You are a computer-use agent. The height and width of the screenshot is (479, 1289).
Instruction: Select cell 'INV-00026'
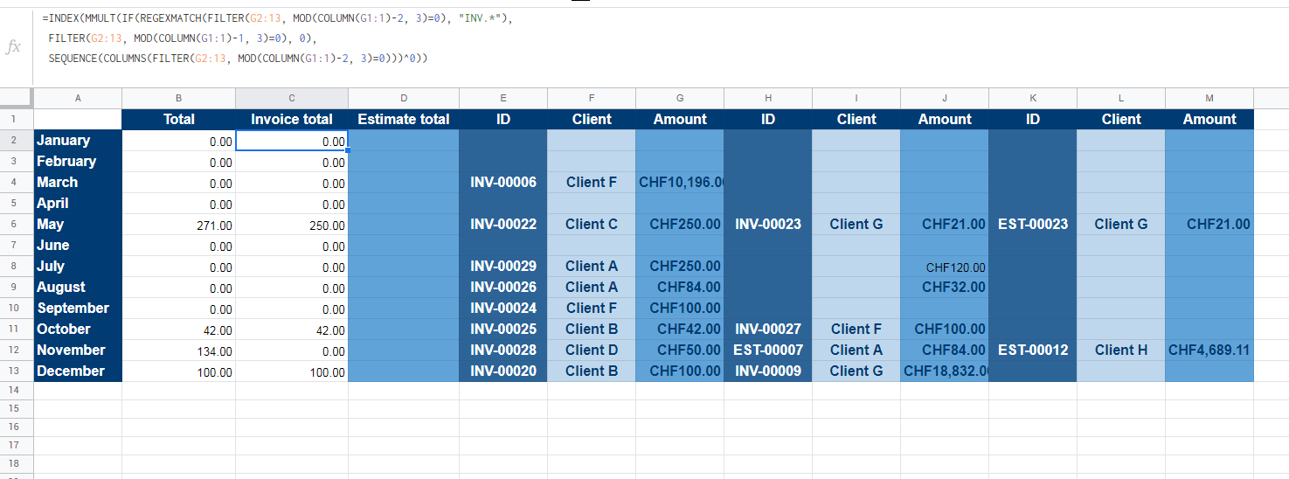click(503, 287)
